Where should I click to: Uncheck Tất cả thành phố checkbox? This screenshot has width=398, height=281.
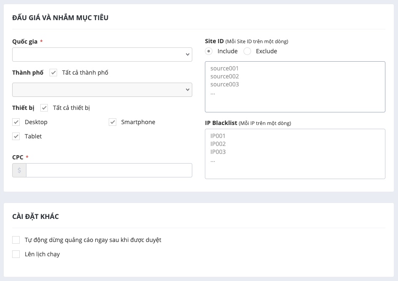(53, 73)
